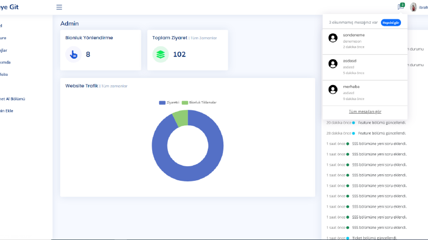Open the user profile avatar
The width and height of the screenshot is (428, 240).
[413, 7]
